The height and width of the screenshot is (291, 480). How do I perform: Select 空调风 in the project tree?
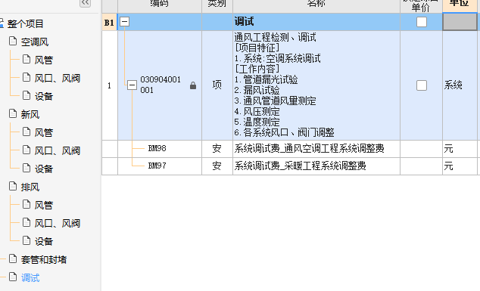click(35, 42)
